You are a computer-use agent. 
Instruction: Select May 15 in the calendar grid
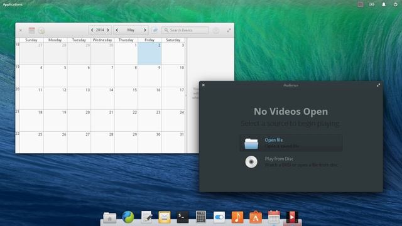point(126,98)
